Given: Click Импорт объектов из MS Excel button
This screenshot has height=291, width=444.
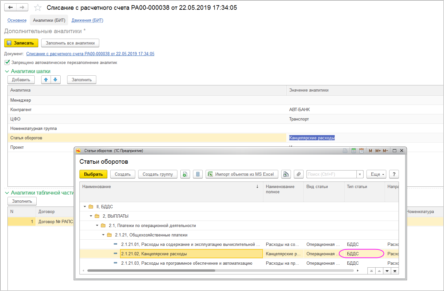Looking at the screenshot, I should (x=242, y=174).
